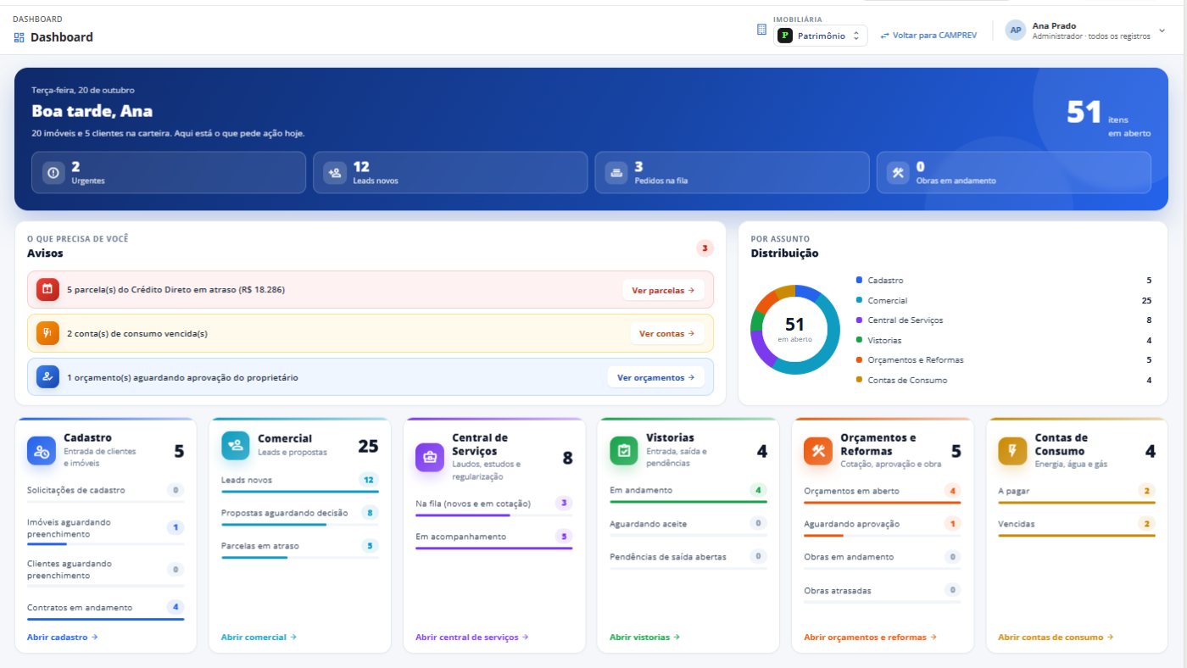Click the Ver contas button
This screenshot has height=668, width=1187.
(x=667, y=334)
